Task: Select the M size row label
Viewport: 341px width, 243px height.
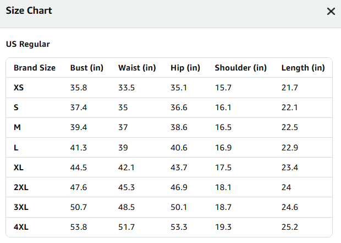Action: tap(17, 127)
